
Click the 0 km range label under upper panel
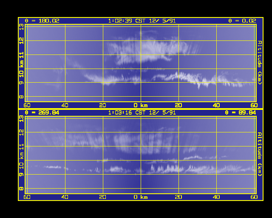coord(141,105)
